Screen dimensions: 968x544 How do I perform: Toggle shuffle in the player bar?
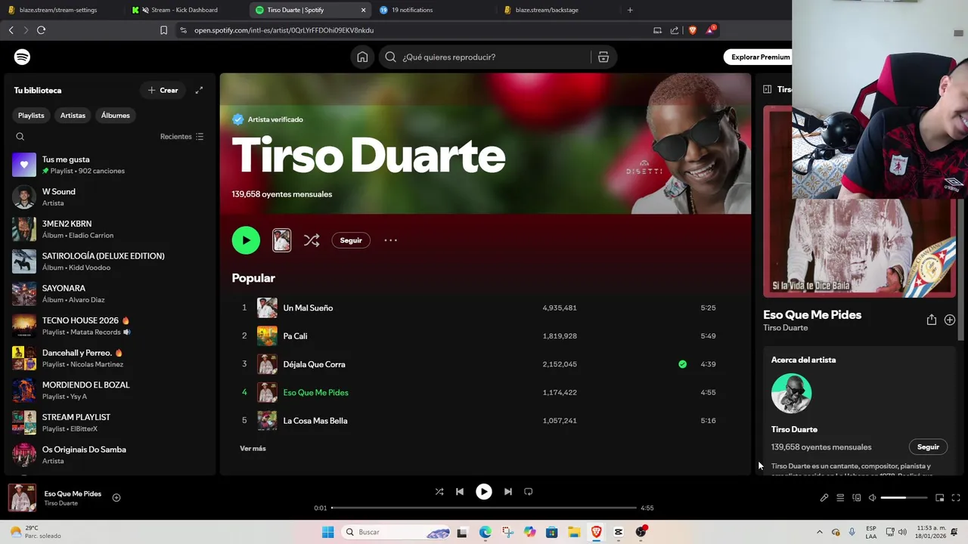(x=439, y=491)
